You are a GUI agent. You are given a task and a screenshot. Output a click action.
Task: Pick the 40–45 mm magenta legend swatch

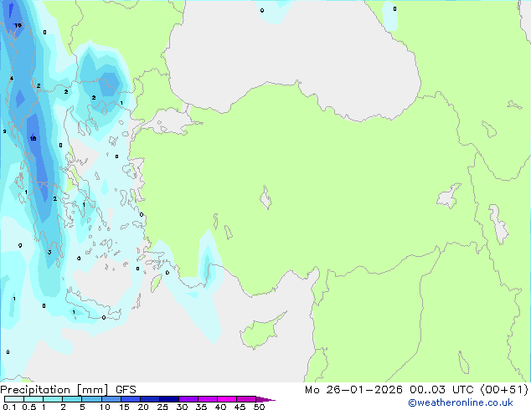tap(227, 399)
